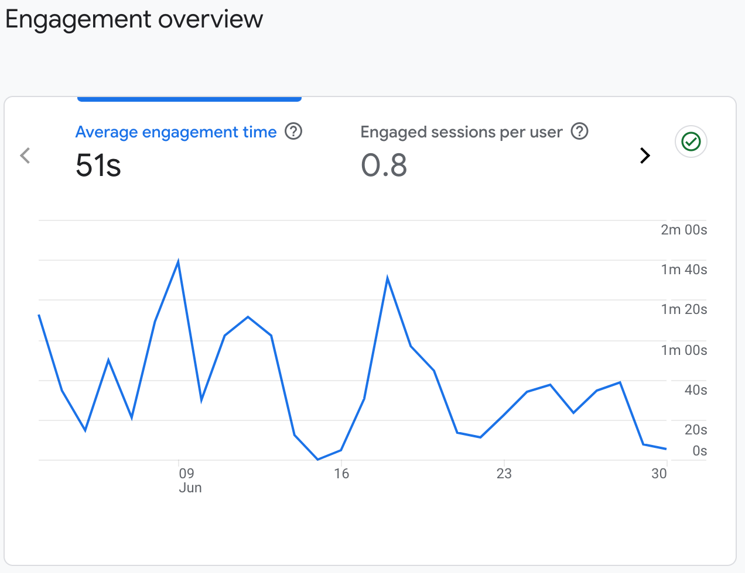Click the Engagement overview heading

pyautogui.click(x=134, y=19)
